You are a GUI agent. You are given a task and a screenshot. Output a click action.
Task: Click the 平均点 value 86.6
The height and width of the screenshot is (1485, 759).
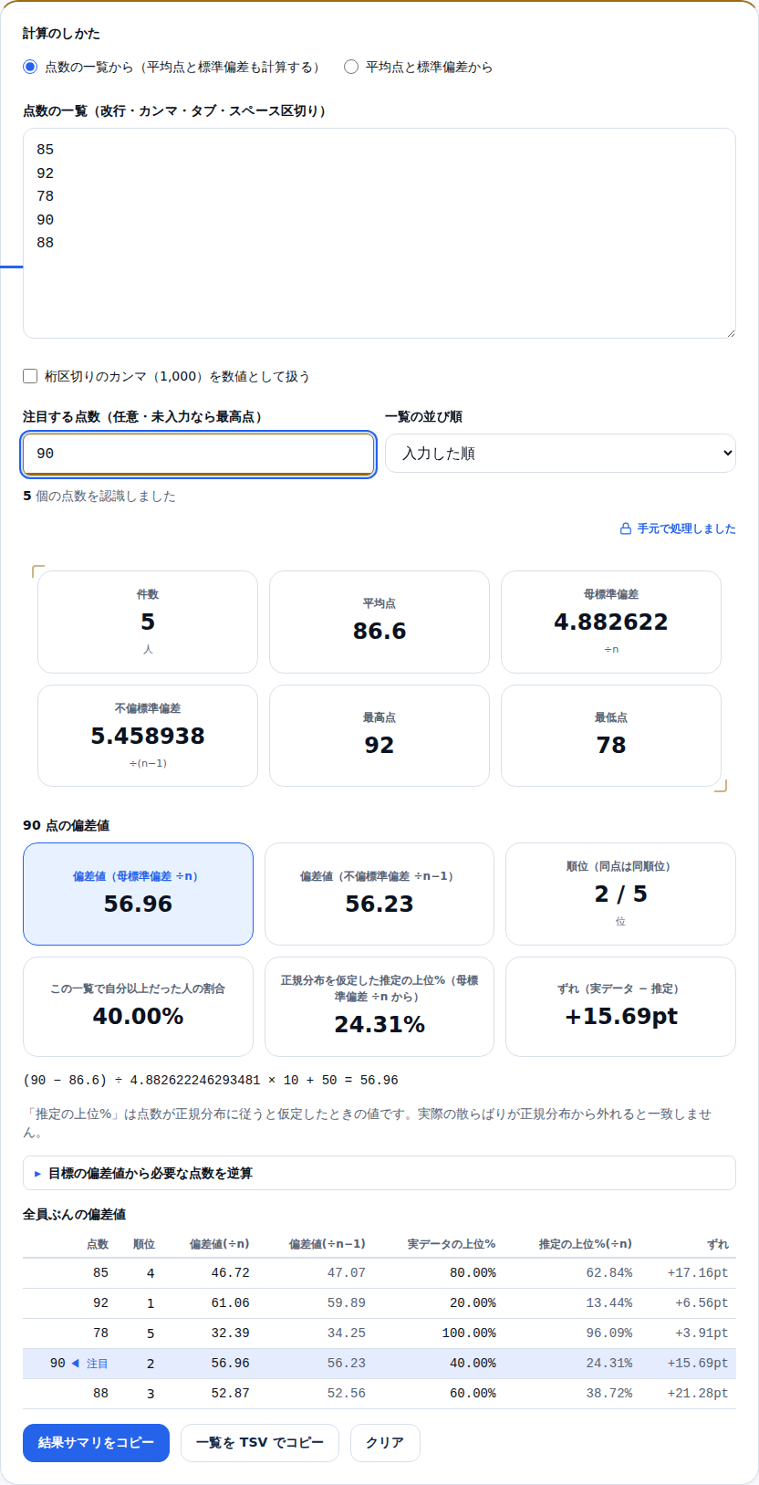click(x=379, y=631)
